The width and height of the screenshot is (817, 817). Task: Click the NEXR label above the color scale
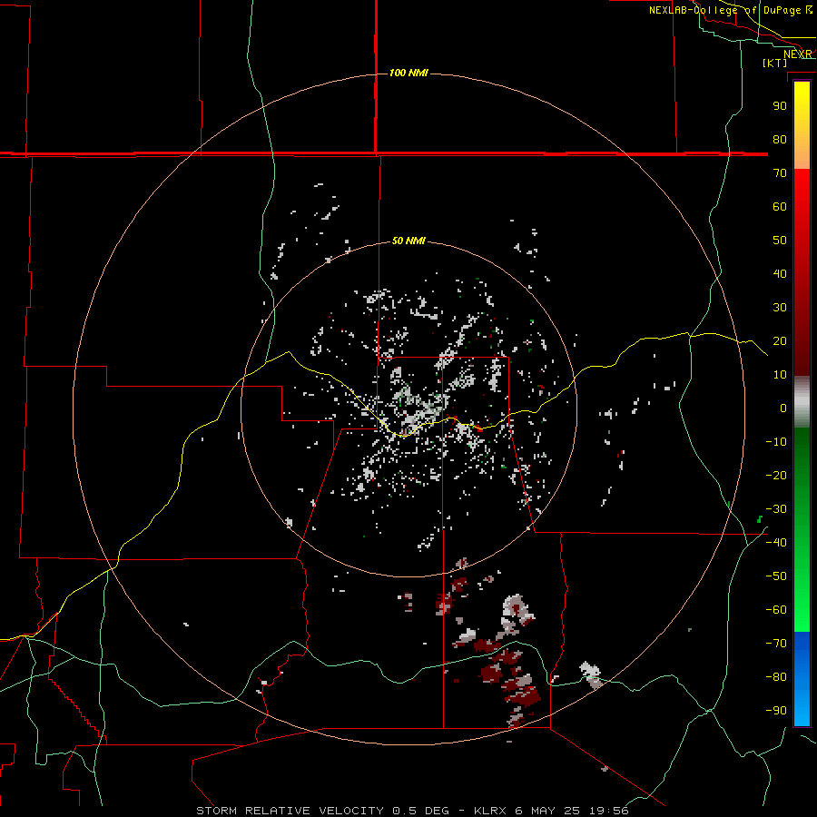click(x=797, y=54)
